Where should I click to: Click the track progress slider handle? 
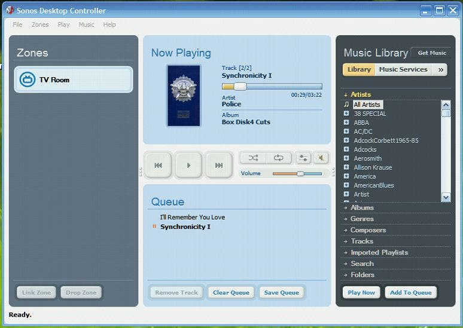[240, 87]
